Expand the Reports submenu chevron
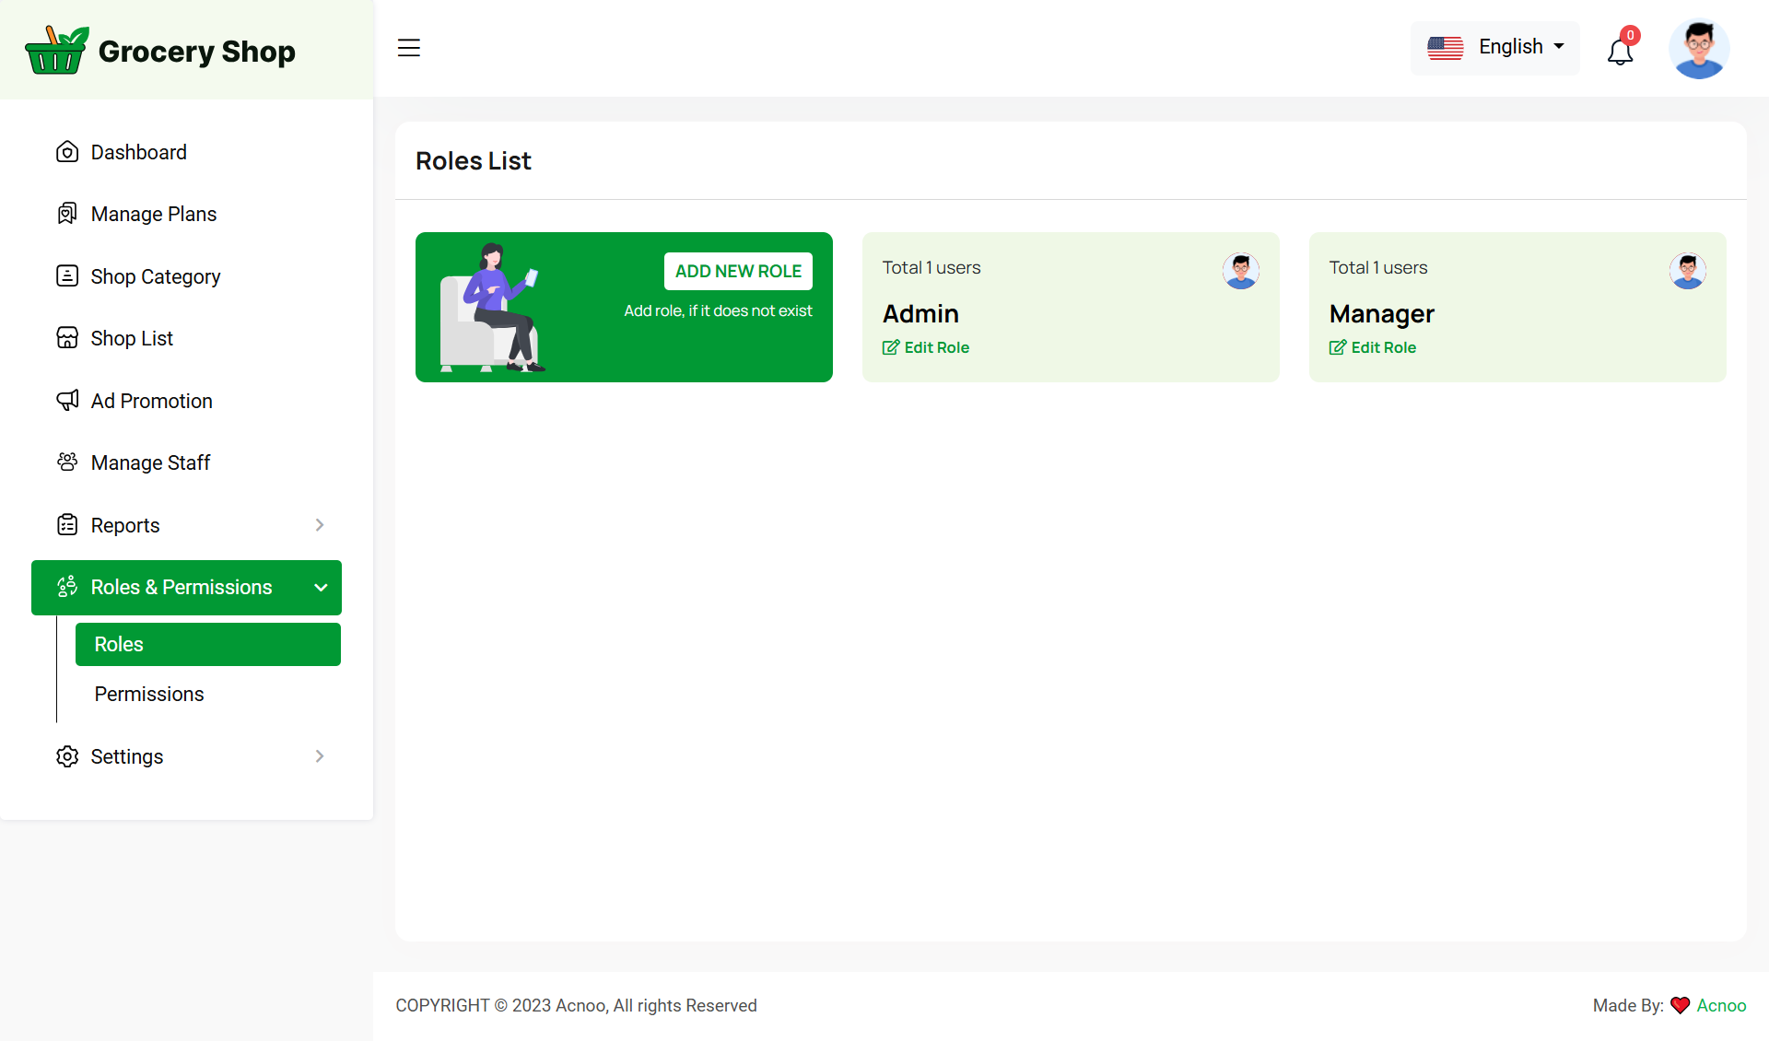Viewport: 1769px width, 1041px height. pyautogui.click(x=320, y=525)
